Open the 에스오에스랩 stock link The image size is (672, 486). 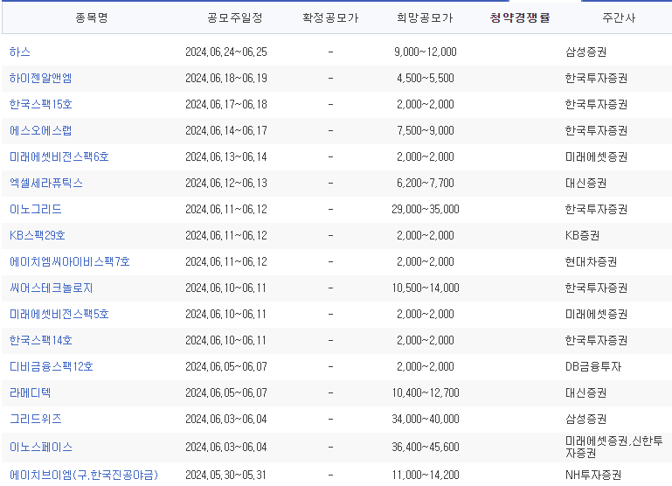pos(41,130)
